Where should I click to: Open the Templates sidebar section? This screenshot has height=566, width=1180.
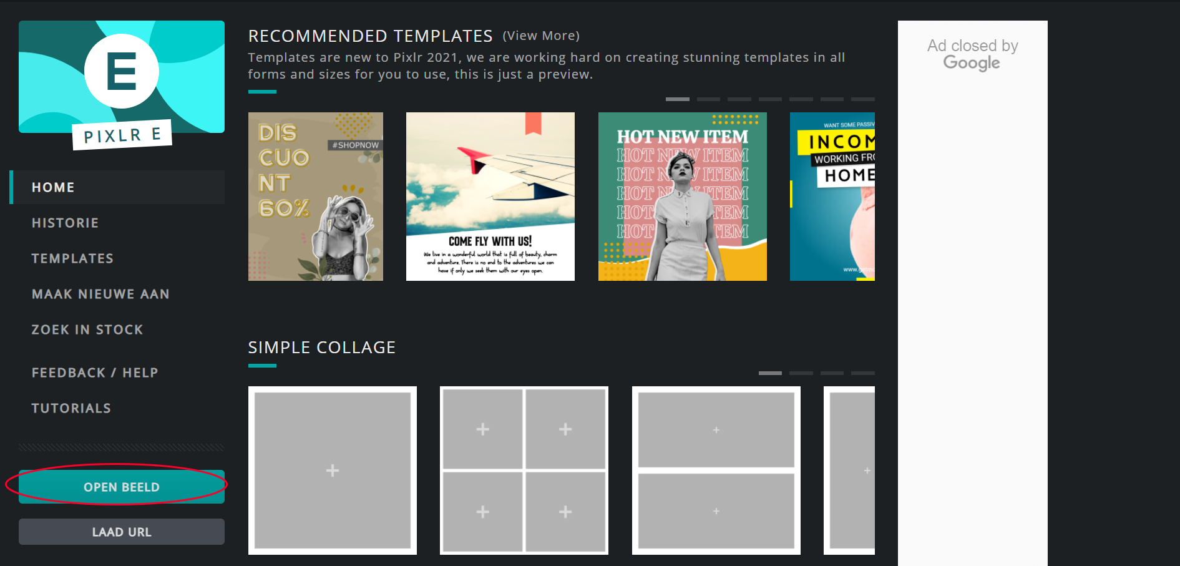(72, 258)
